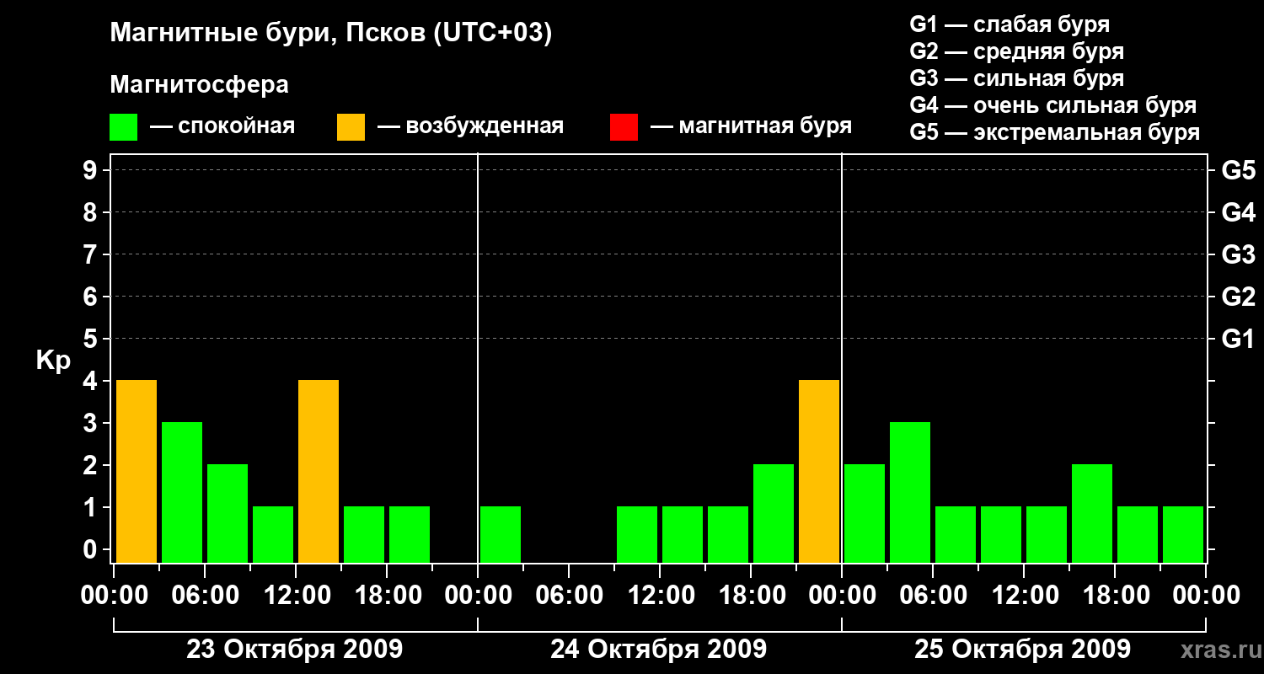Click the 06:00 time label under 23 October

[205, 596]
